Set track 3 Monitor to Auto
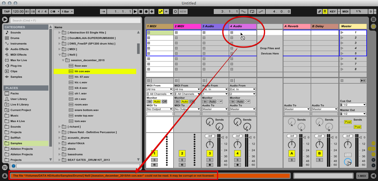The image size is (378, 181). 212,102
